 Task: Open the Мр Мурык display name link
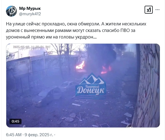tap(30, 8)
